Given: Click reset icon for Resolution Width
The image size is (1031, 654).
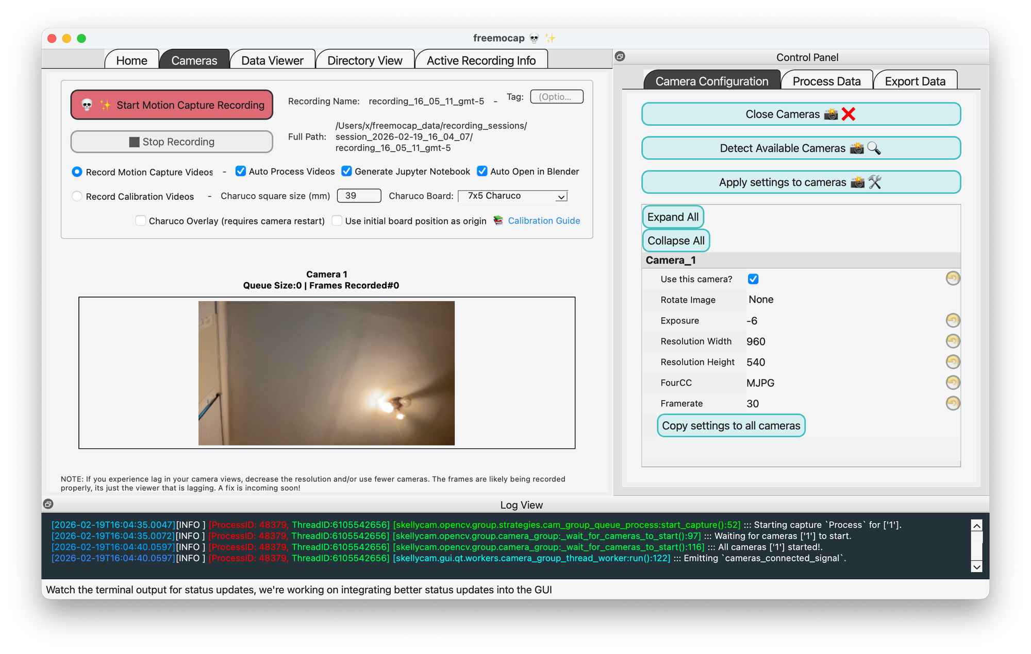Looking at the screenshot, I should 953,341.
